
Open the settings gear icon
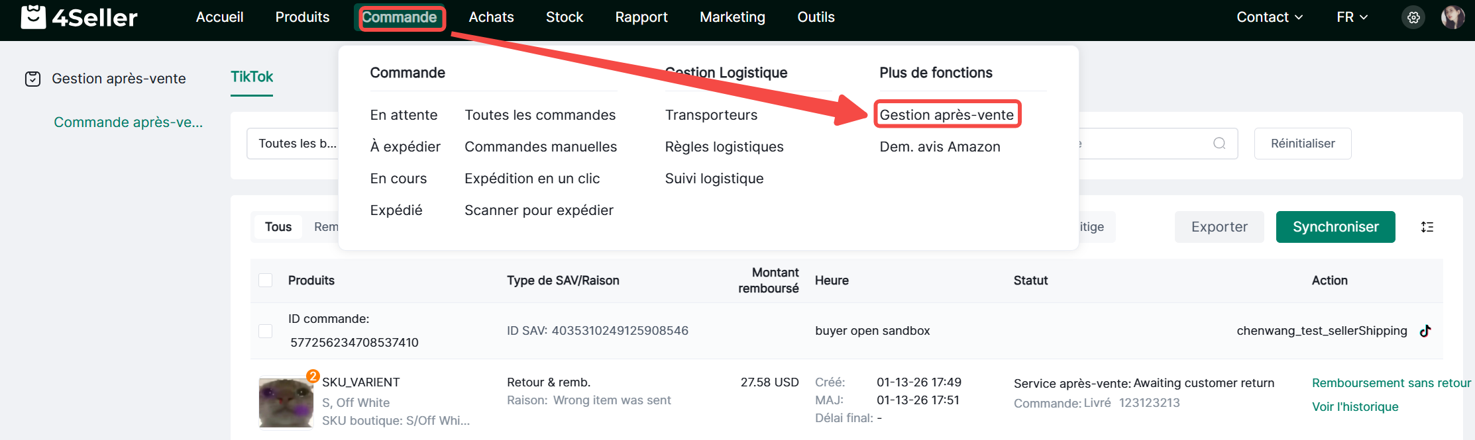1413,18
